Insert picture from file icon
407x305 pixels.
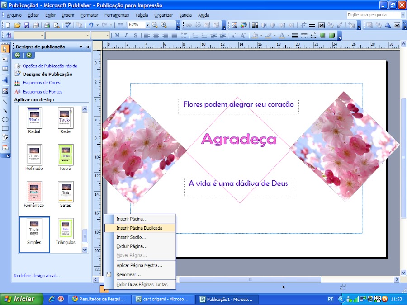(x=234, y=25)
